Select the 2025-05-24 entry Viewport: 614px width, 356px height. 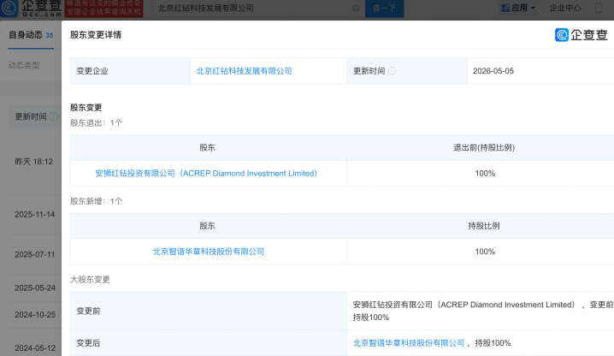point(35,288)
